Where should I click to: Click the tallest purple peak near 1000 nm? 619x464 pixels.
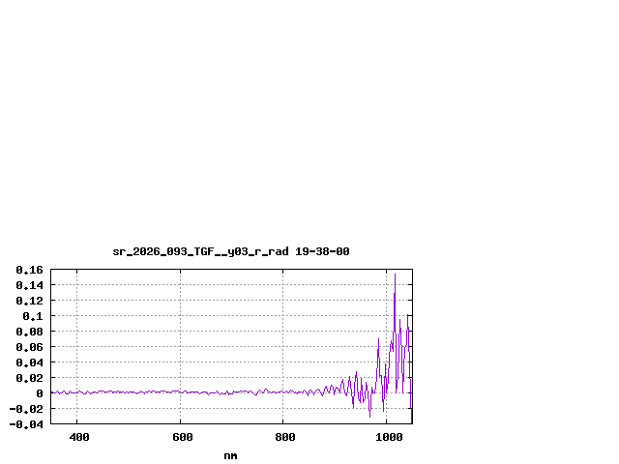click(x=395, y=275)
